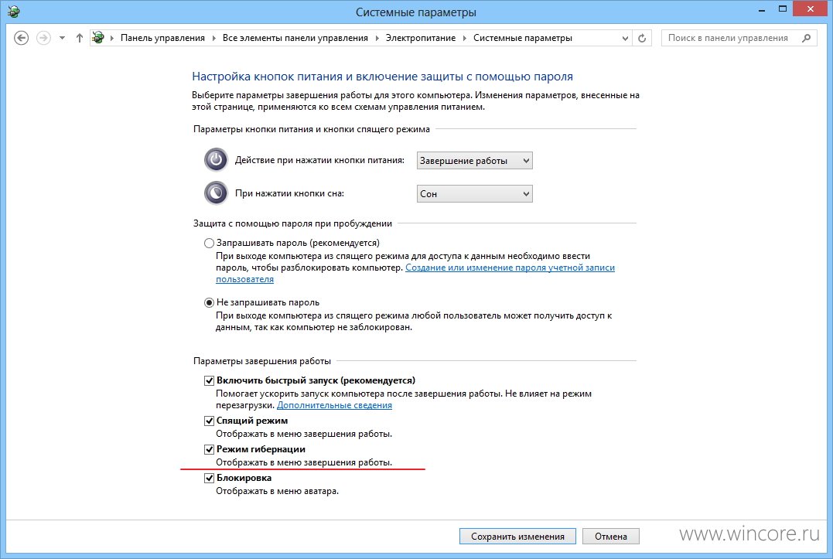This screenshot has width=833, height=559.
Task: Toggle 'Включить быстрый запуск' checkbox
Action: tap(210, 380)
